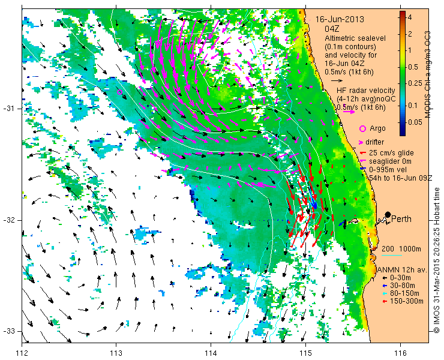Click the blue 30-80m ANMN arrow symbol
The width and height of the screenshot is (444, 360).
pyautogui.click(x=385, y=286)
